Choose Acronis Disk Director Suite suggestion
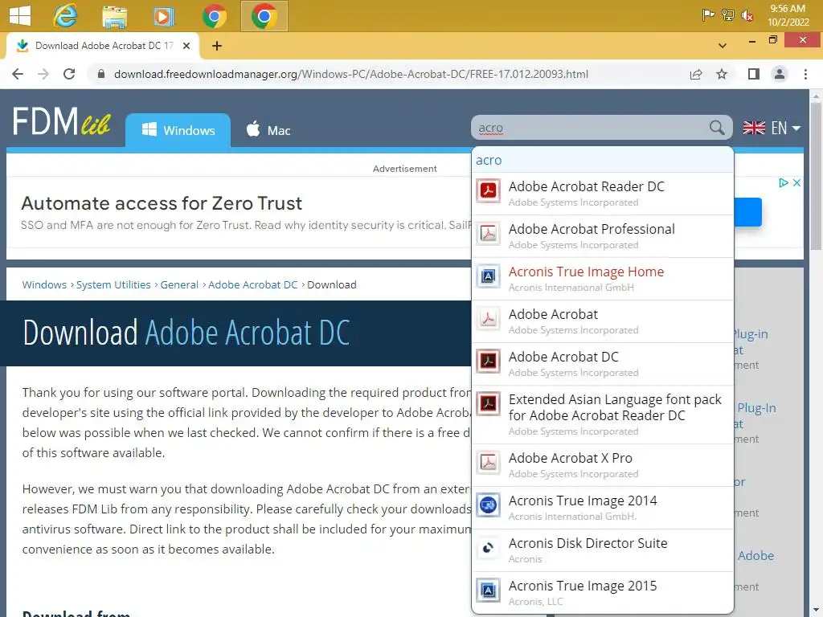This screenshot has height=617, width=823. click(603, 550)
